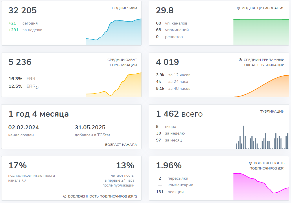Click the '4k за 24 часа' row
This screenshot has width=291, height=203.
tap(172, 81)
